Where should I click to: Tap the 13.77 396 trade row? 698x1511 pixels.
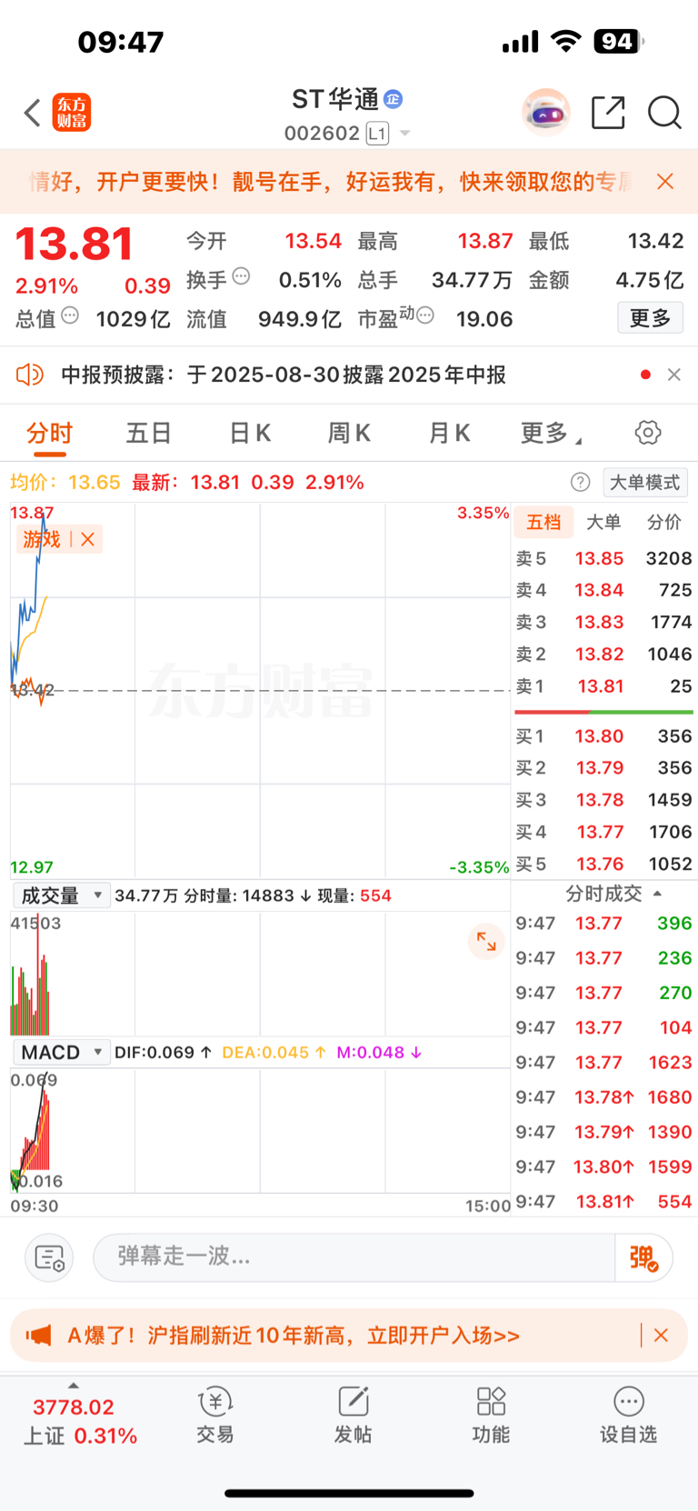pos(604,924)
